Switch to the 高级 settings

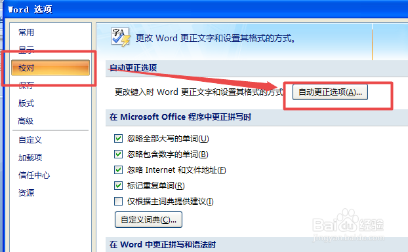[x=26, y=120]
